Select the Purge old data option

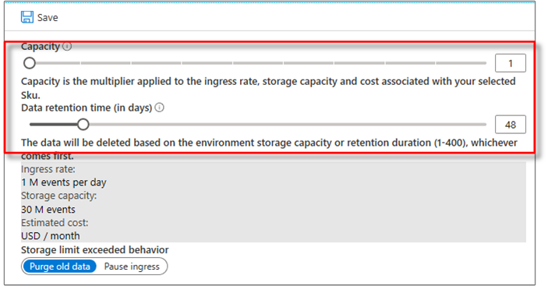click(x=60, y=267)
